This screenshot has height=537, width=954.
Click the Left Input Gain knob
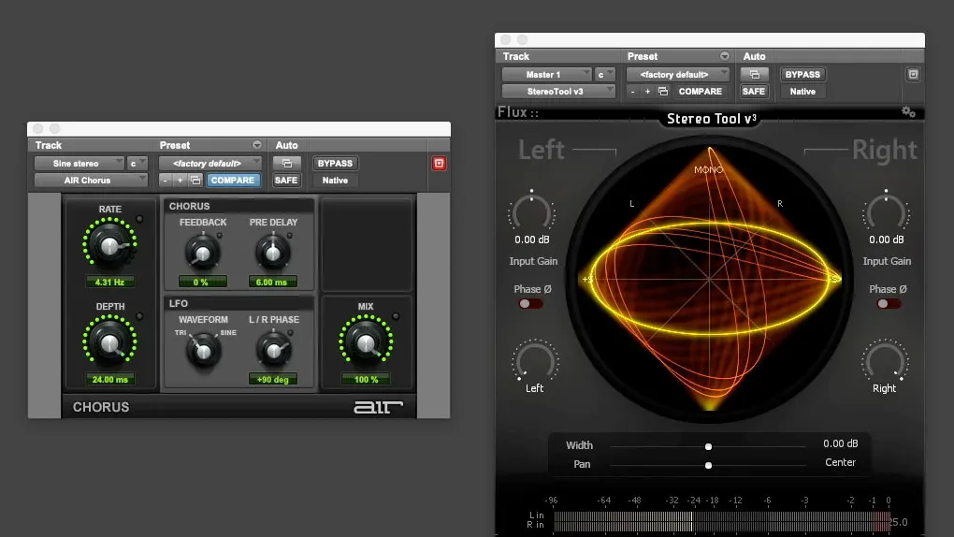[x=532, y=212]
